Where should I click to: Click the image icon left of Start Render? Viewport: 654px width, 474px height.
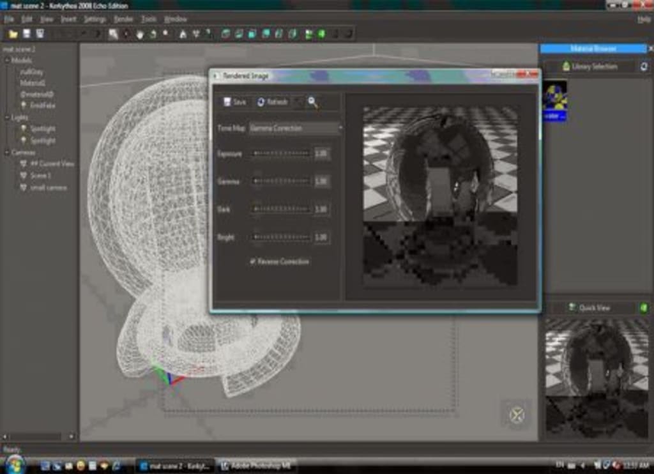point(308,34)
